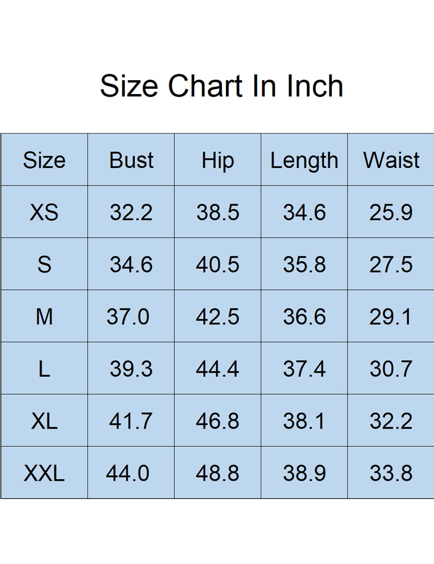Click the M size row label
This screenshot has width=434, height=564.
(44, 316)
